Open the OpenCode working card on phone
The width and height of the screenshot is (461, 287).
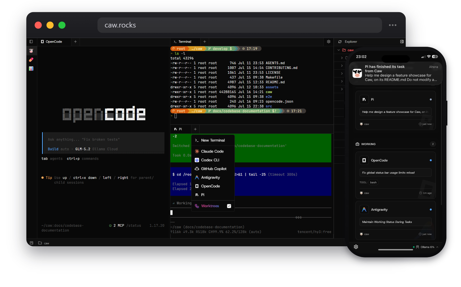(x=395, y=175)
